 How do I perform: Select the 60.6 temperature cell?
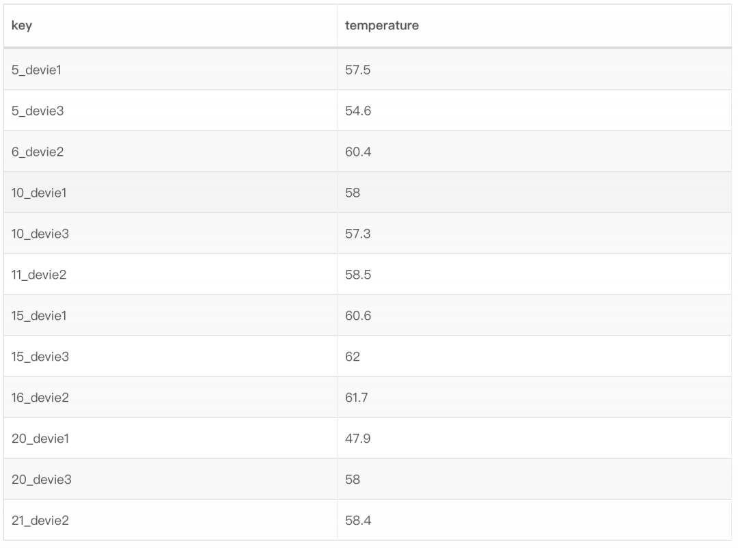coord(358,315)
